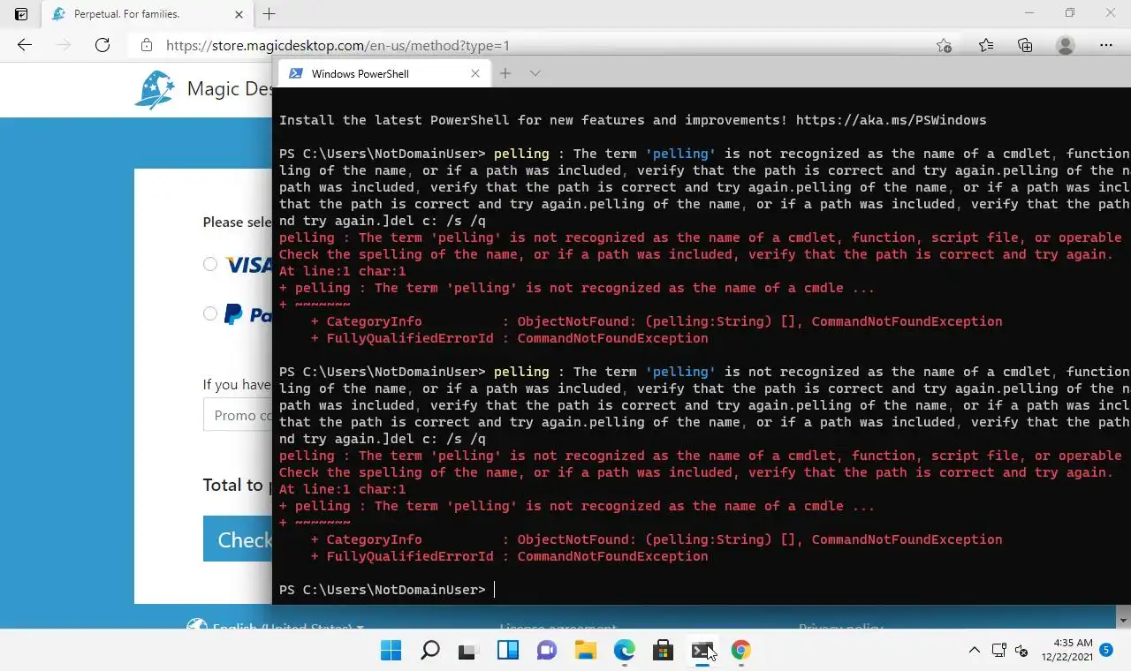Screen dimensions: 1131x671
Task: Click the Magic Desktop wizard logo
Action: point(155,89)
